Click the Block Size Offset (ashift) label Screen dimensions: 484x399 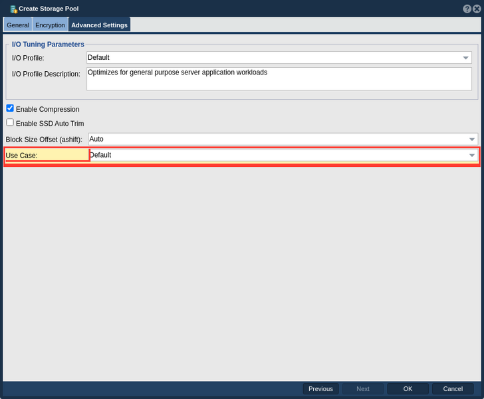click(x=44, y=140)
